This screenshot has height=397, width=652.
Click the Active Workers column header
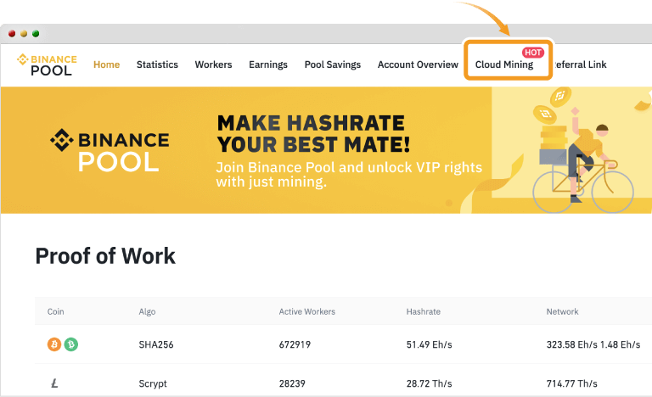(x=306, y=311)
